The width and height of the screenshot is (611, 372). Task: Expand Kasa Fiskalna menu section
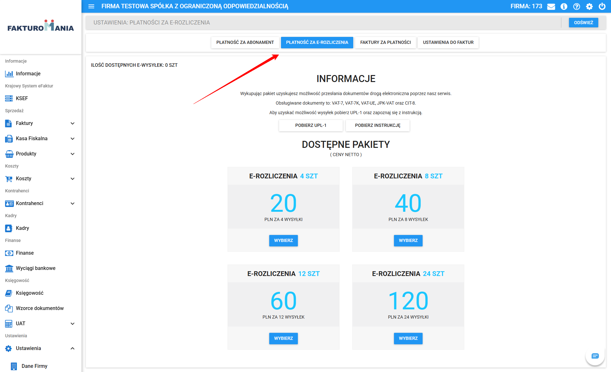tap(73, 139)
